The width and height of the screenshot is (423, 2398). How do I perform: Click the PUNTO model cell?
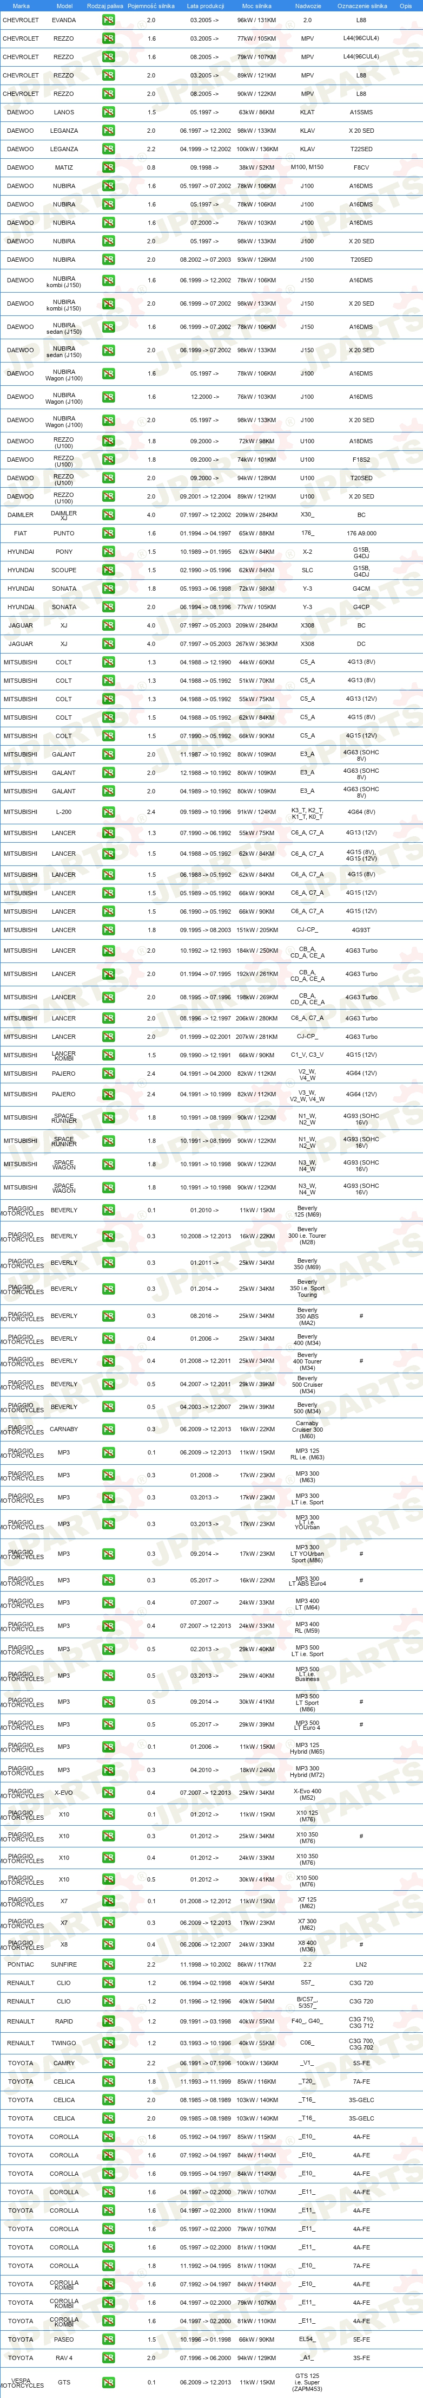pyautogui.click(x=64, y=533)
